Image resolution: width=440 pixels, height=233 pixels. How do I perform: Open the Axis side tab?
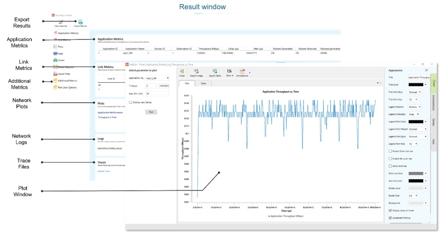433,141
